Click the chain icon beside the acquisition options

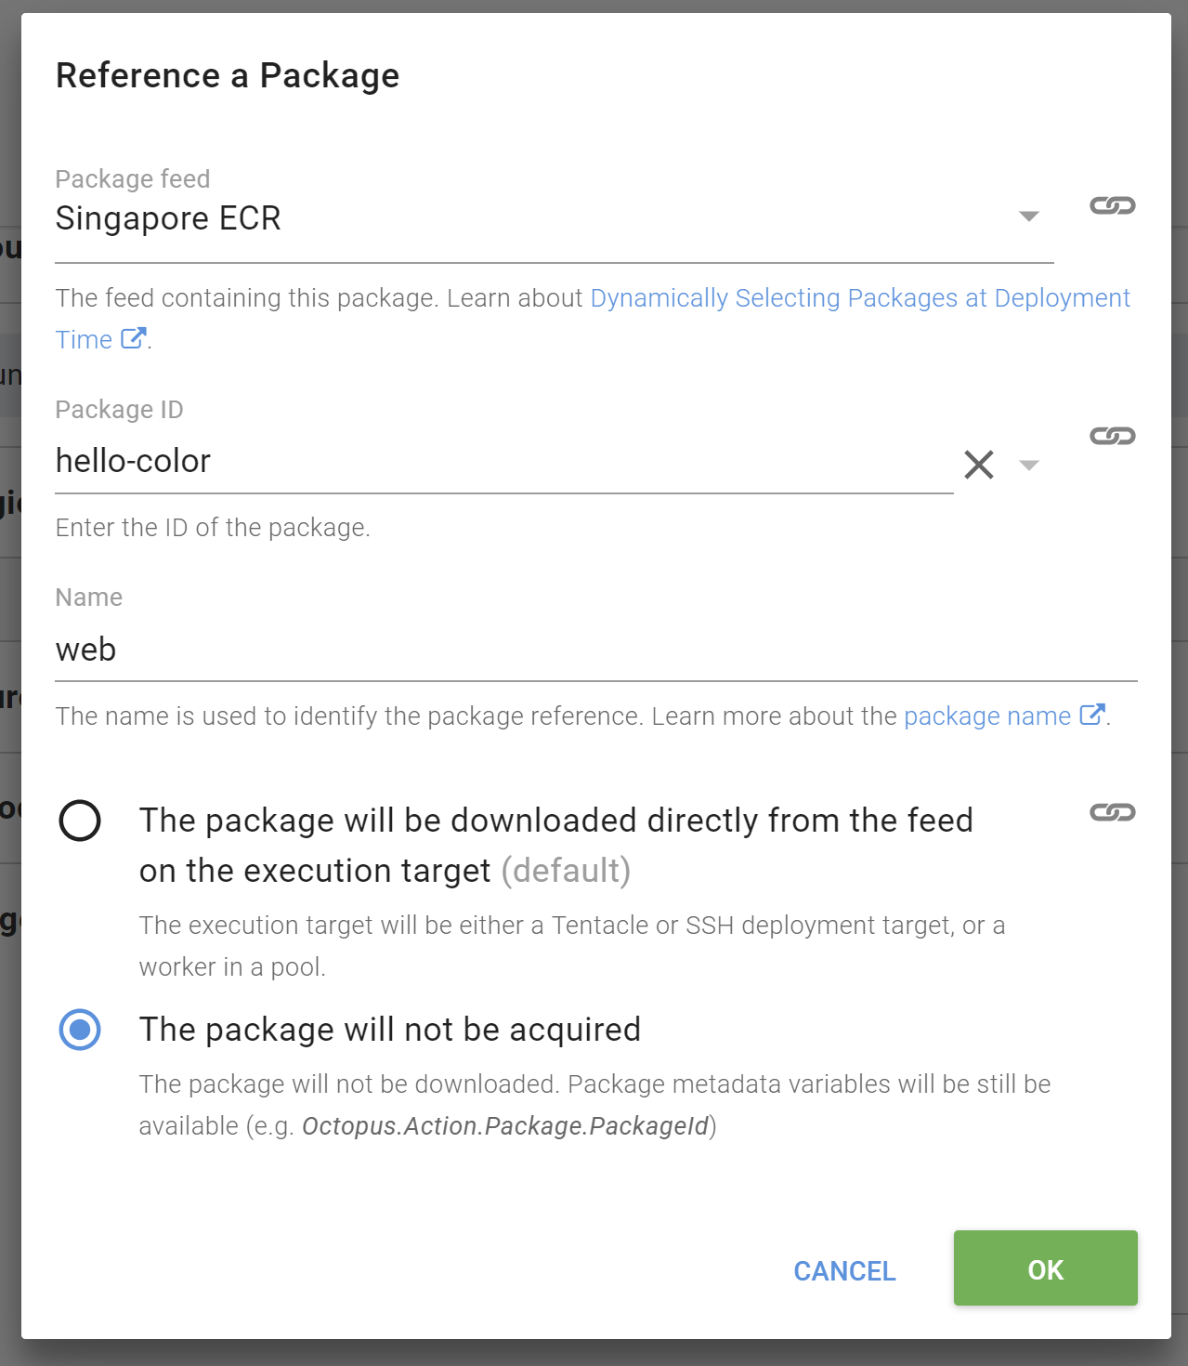(1113, 811)
